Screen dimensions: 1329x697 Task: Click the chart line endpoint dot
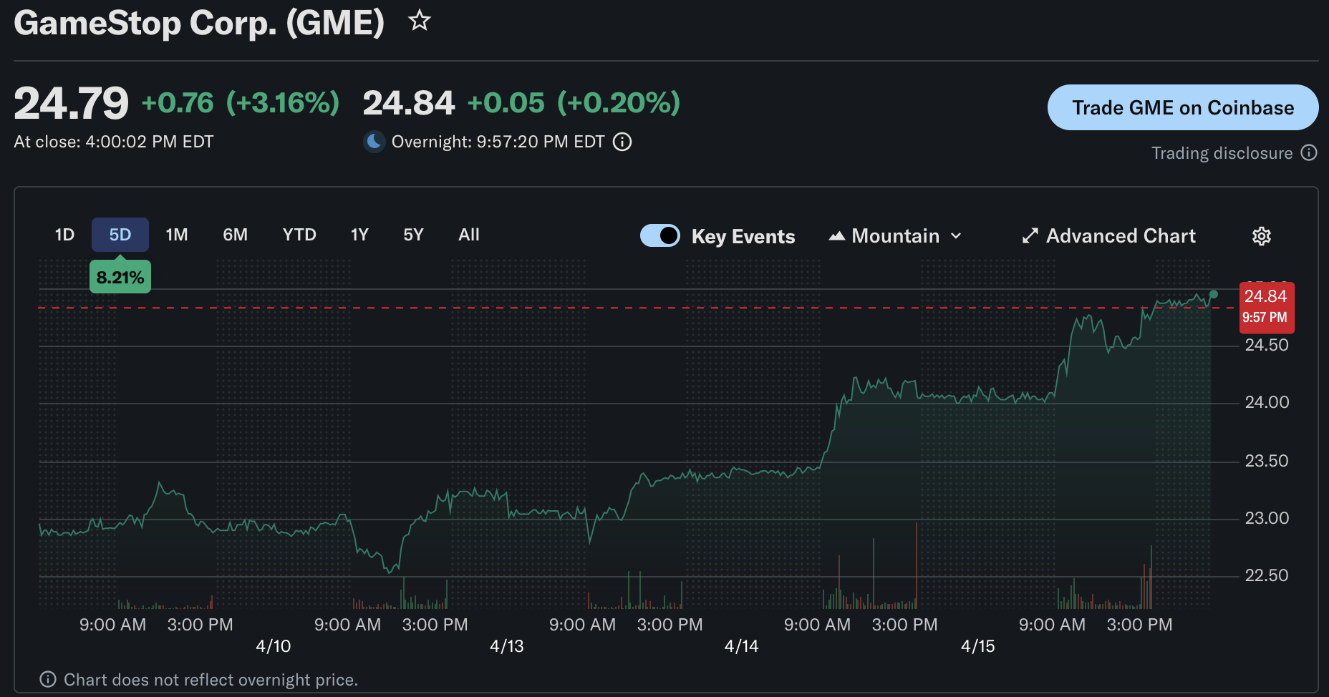pos(1213,294)
